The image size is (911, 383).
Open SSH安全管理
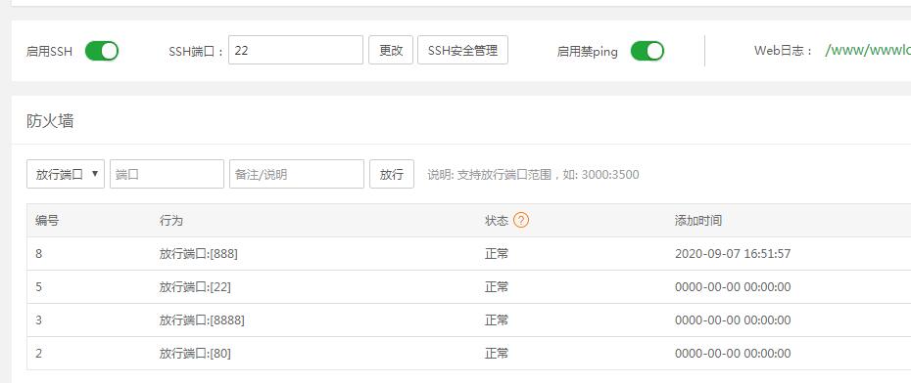click(x=463, y=50)
